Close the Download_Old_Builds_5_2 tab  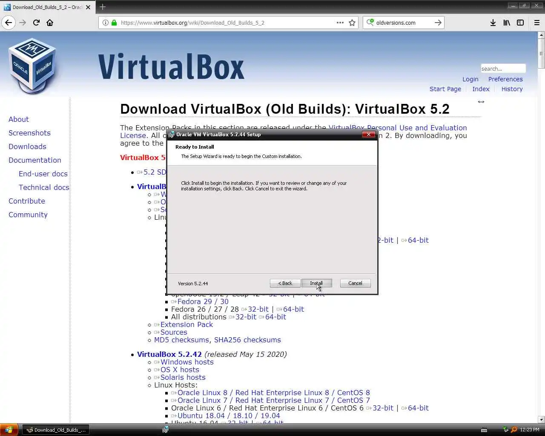tap(88, 7)
